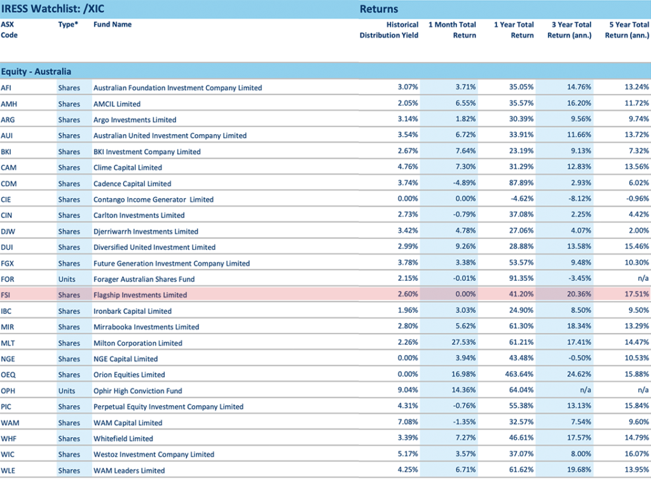
Task: Click '1 Year Total Return' column header
Action: point(514,30)
